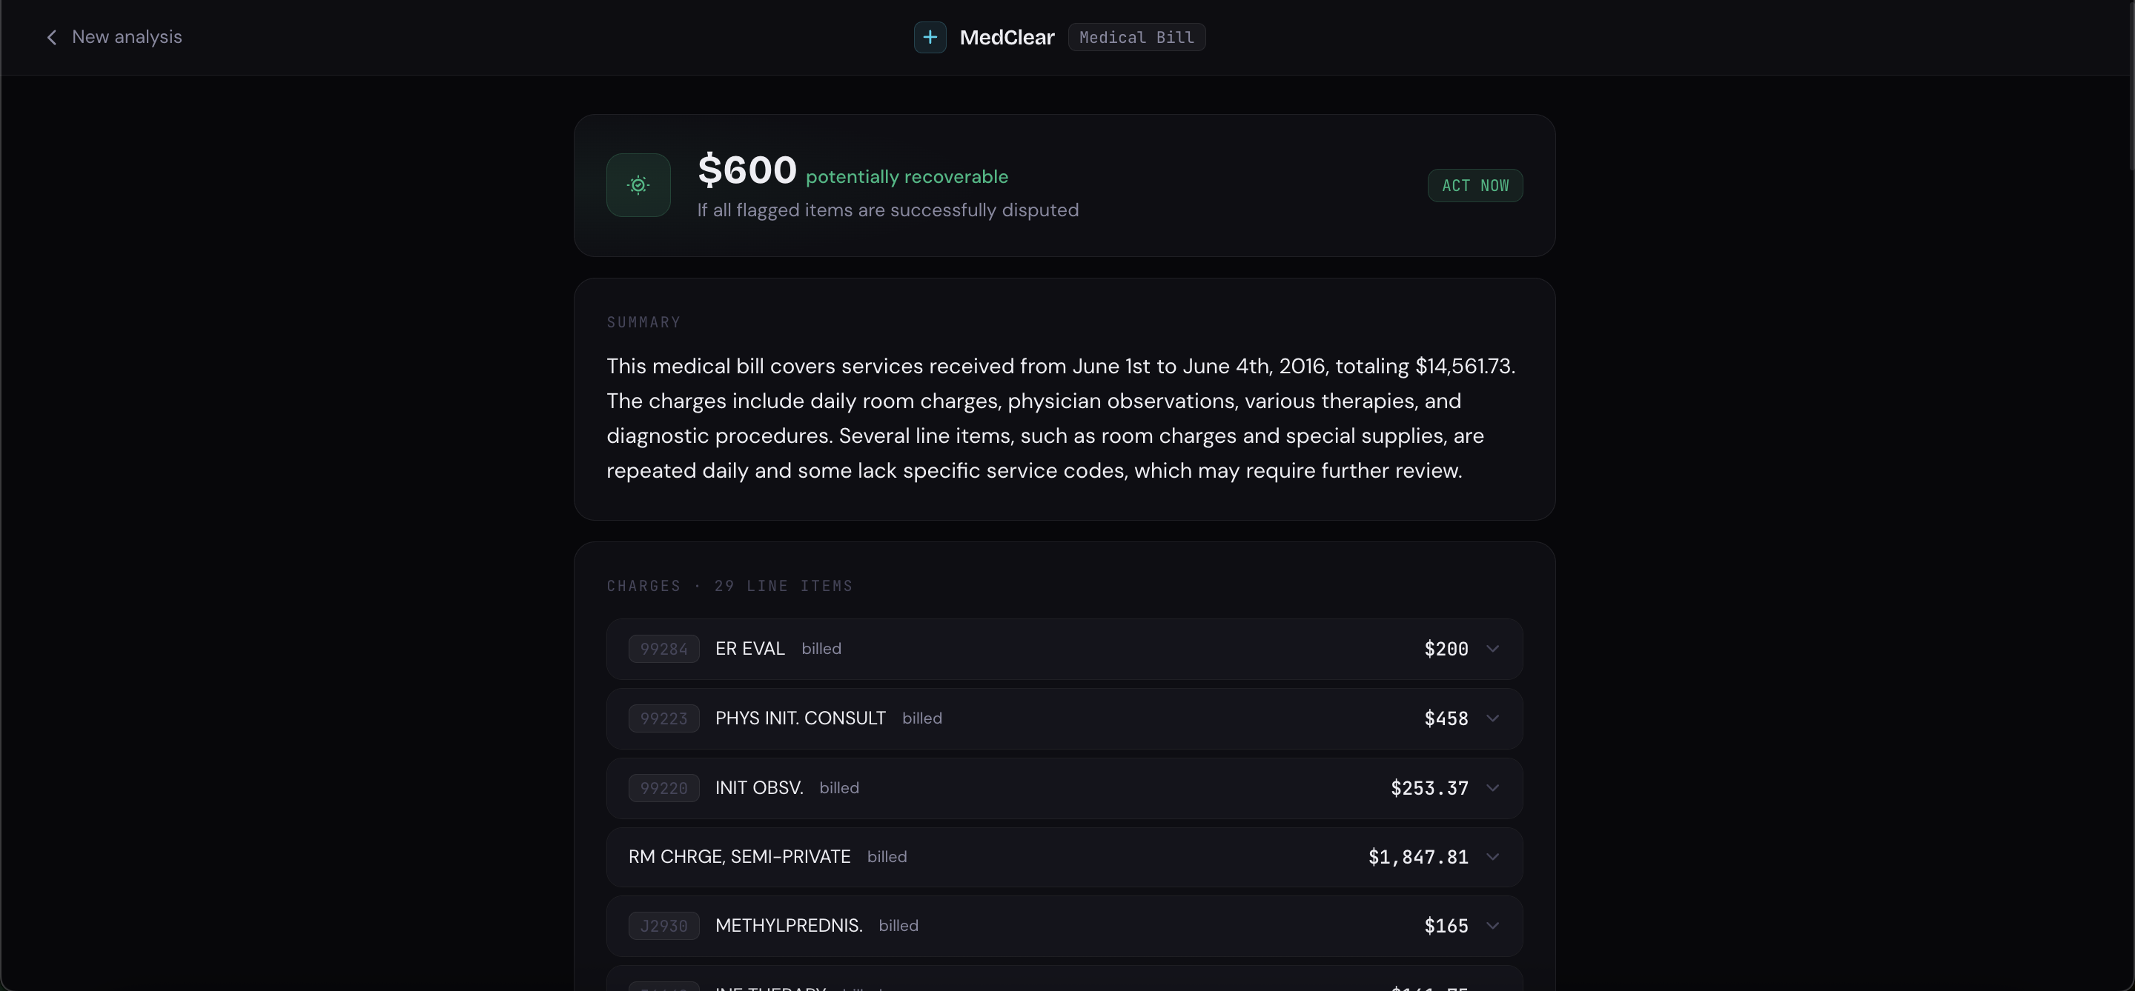
Task: Click the 99284 code badge
Action: coord(663,649)
